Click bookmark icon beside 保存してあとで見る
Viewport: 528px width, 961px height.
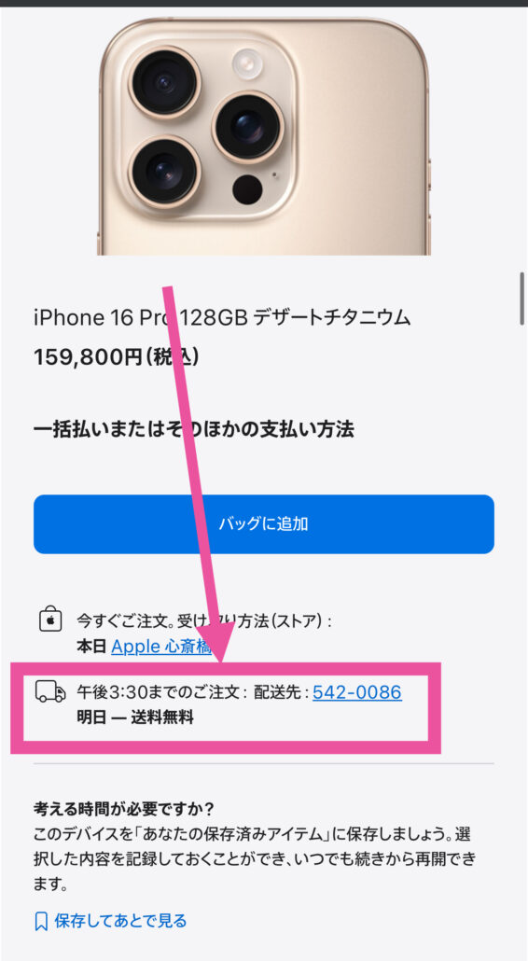point(41,921)
